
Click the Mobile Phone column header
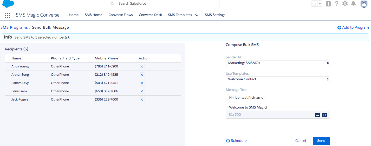coord(107,58)
